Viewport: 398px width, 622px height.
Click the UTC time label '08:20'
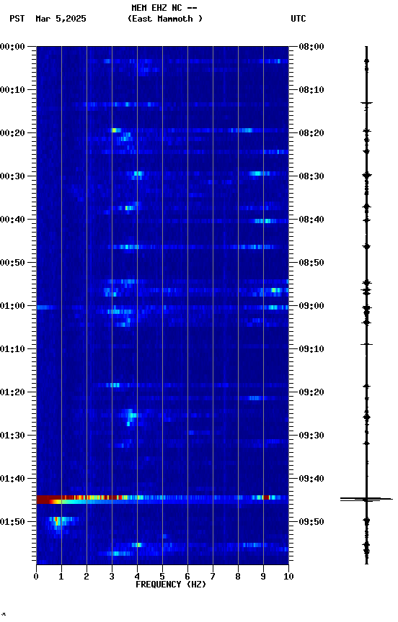tap(311, 133)
